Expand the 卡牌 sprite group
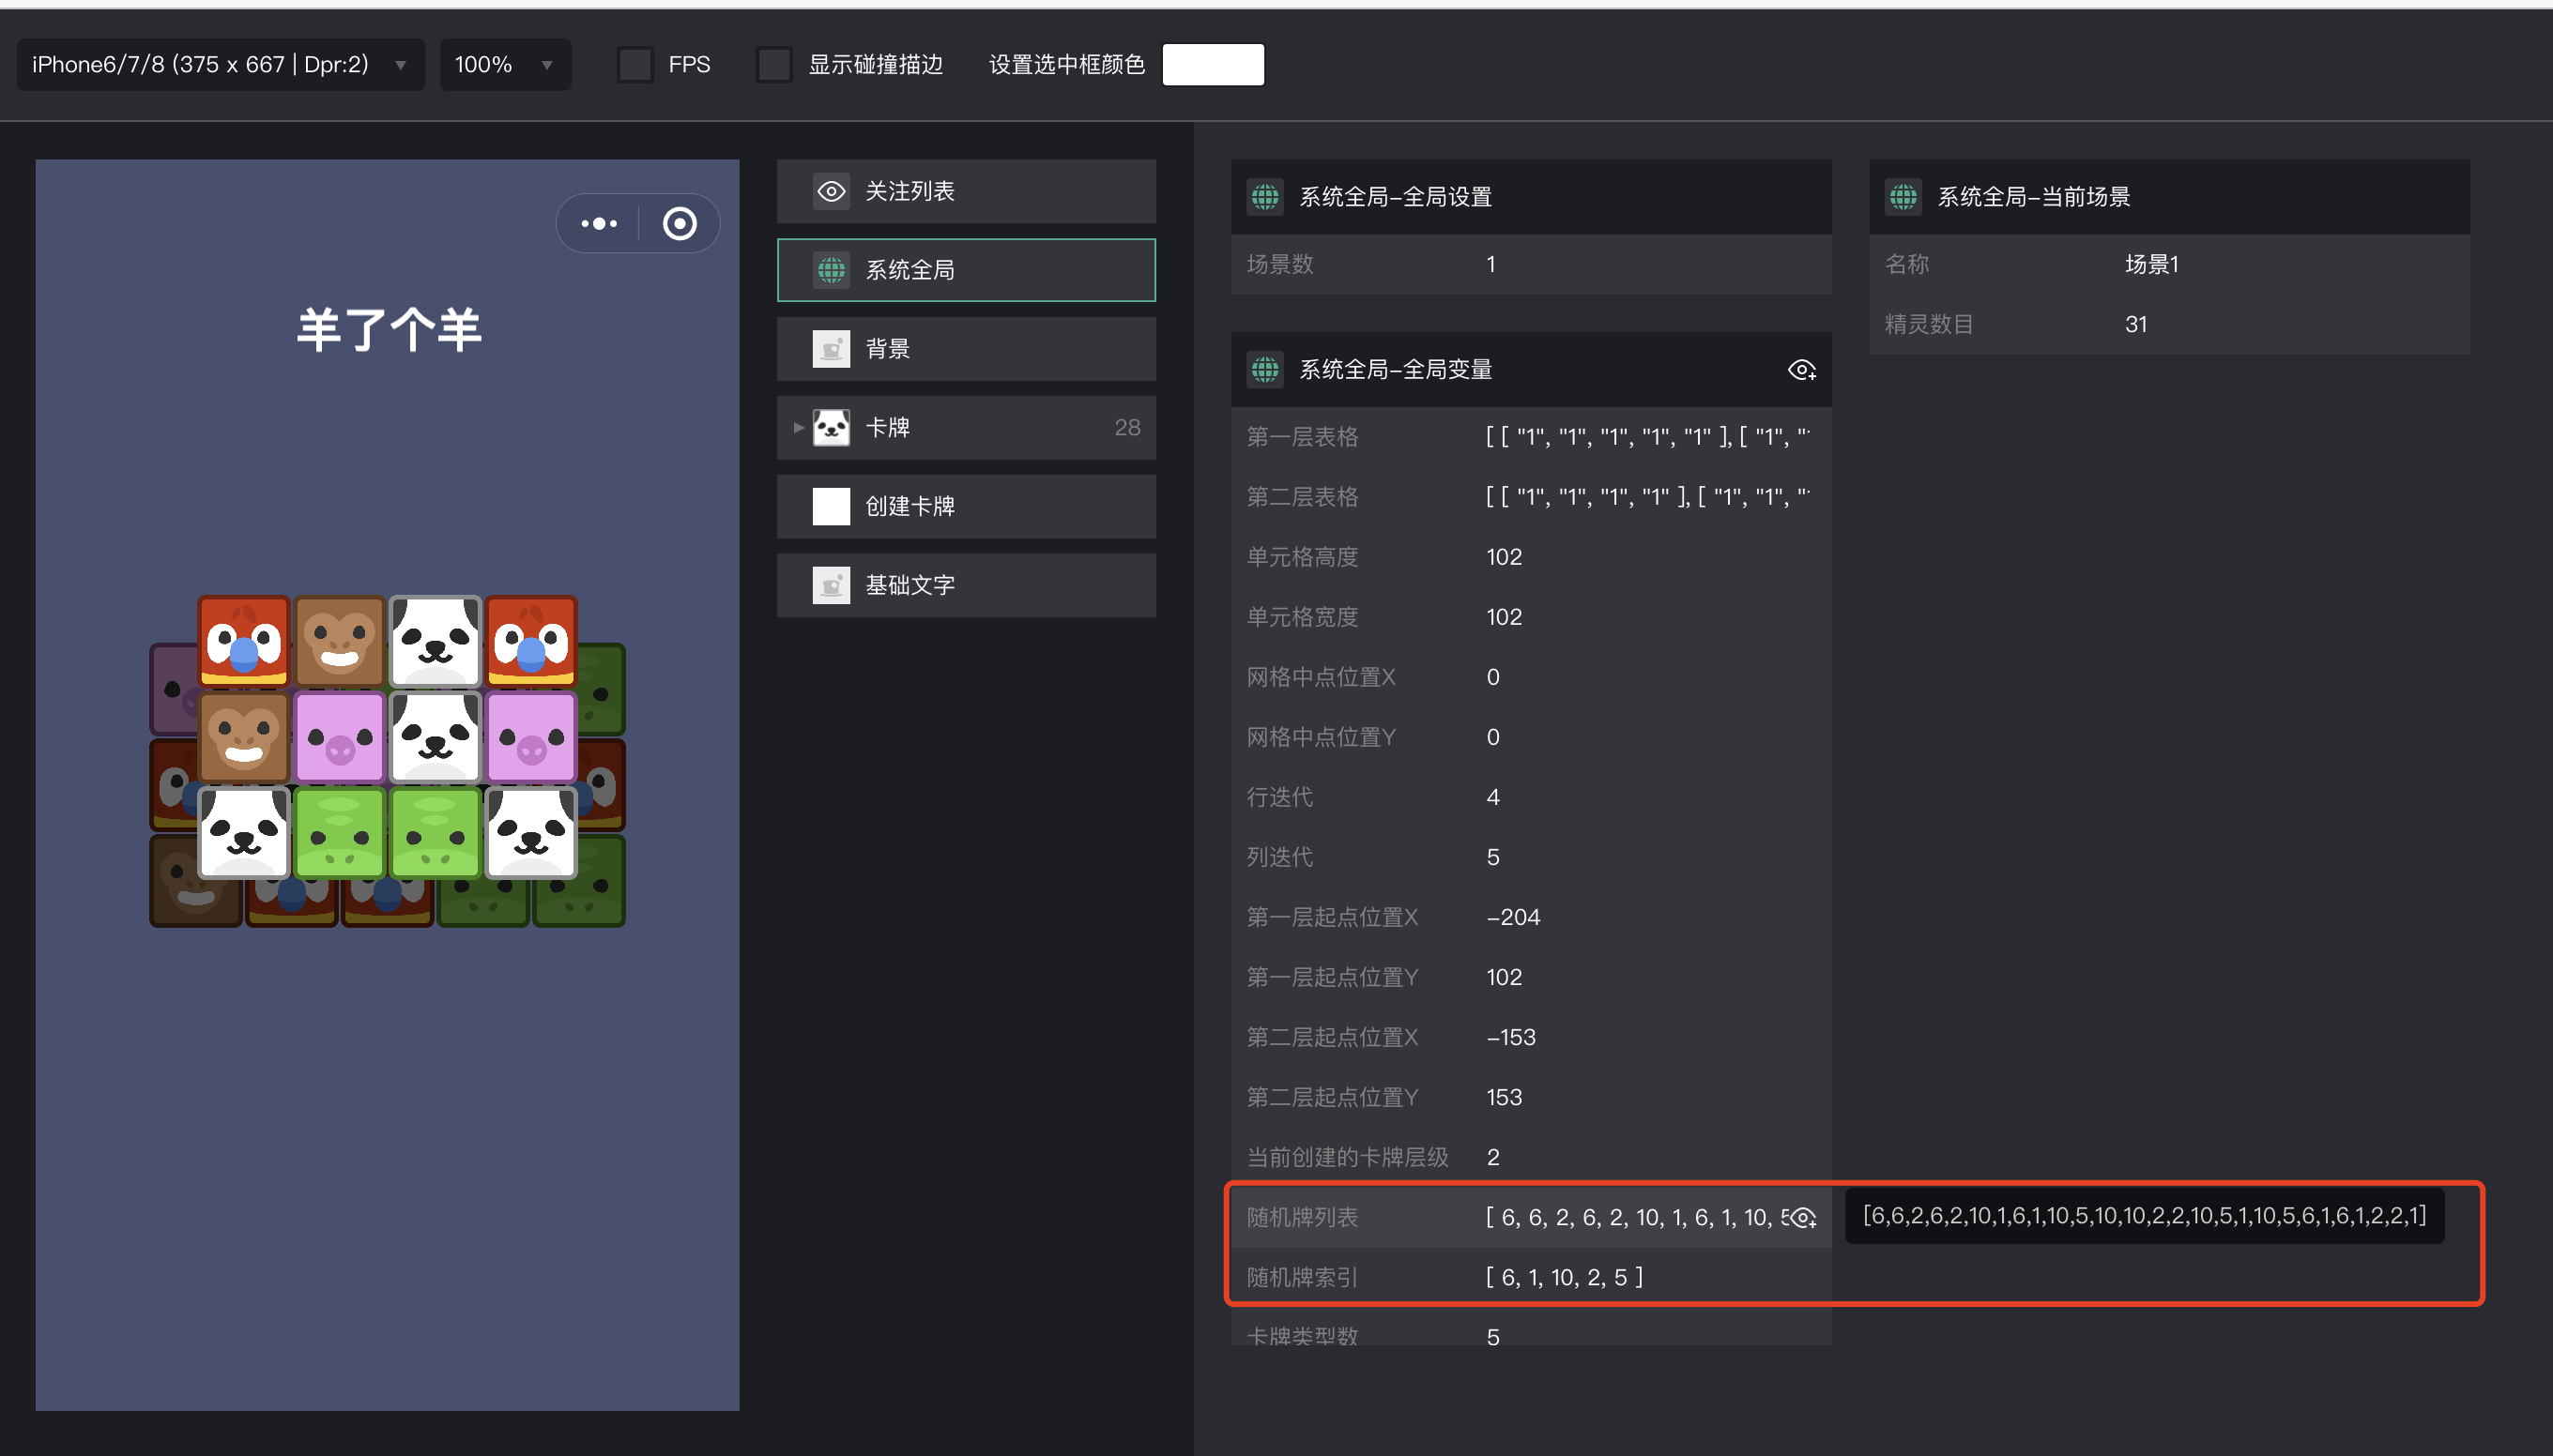This screenshot has width=2553, height=1456. click(799, 428)
